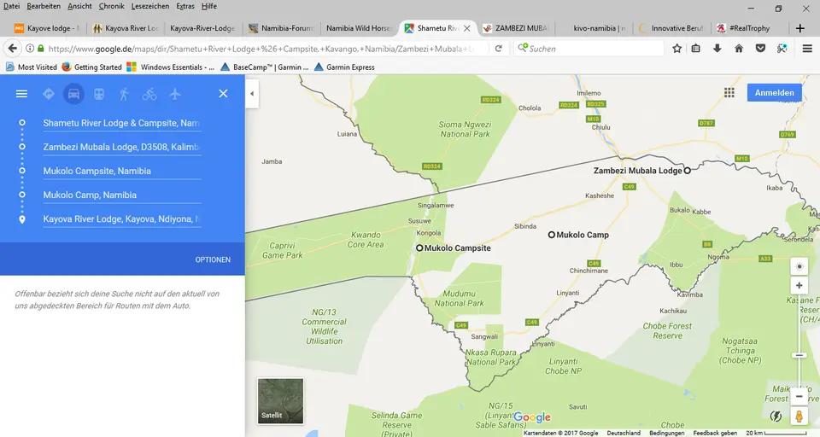Open the Firefox hamburger menu
820x437 pixels.
(x=807, y=49)
